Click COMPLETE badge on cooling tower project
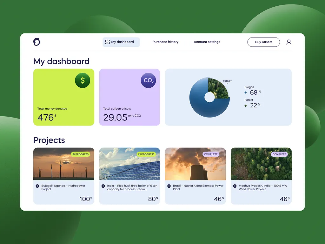325x244 pixels. coord(211,154)
